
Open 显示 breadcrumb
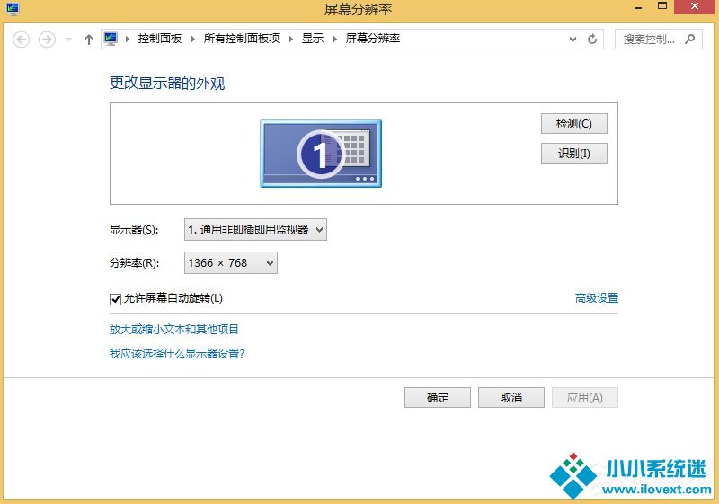(x=313, y=39)
